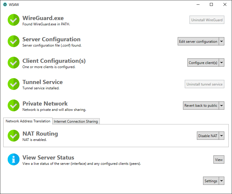Click the Client Configuration(s) green checkmark icon

click(13, 63)
